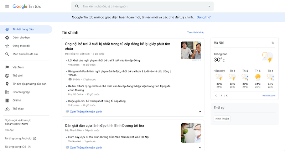Click Xem Thông tin toàn cảnh in Bình Dương card
The image size is (285, 151).
pos(86,147)
